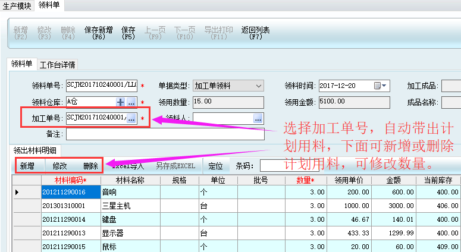Open the calendar picker for 领料时间

(380, 86)
